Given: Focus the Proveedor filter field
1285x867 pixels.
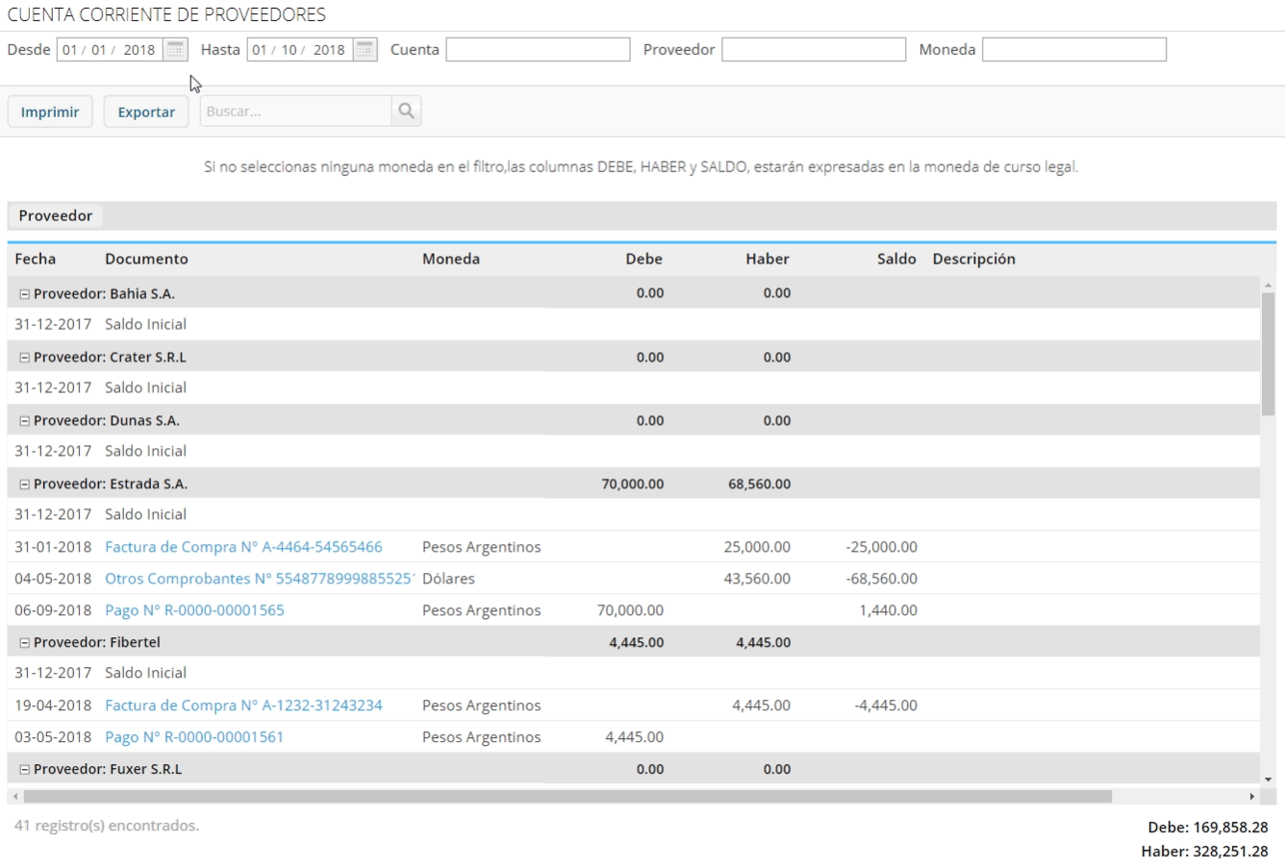Looking at the screenshot, I should click(814, 50).
